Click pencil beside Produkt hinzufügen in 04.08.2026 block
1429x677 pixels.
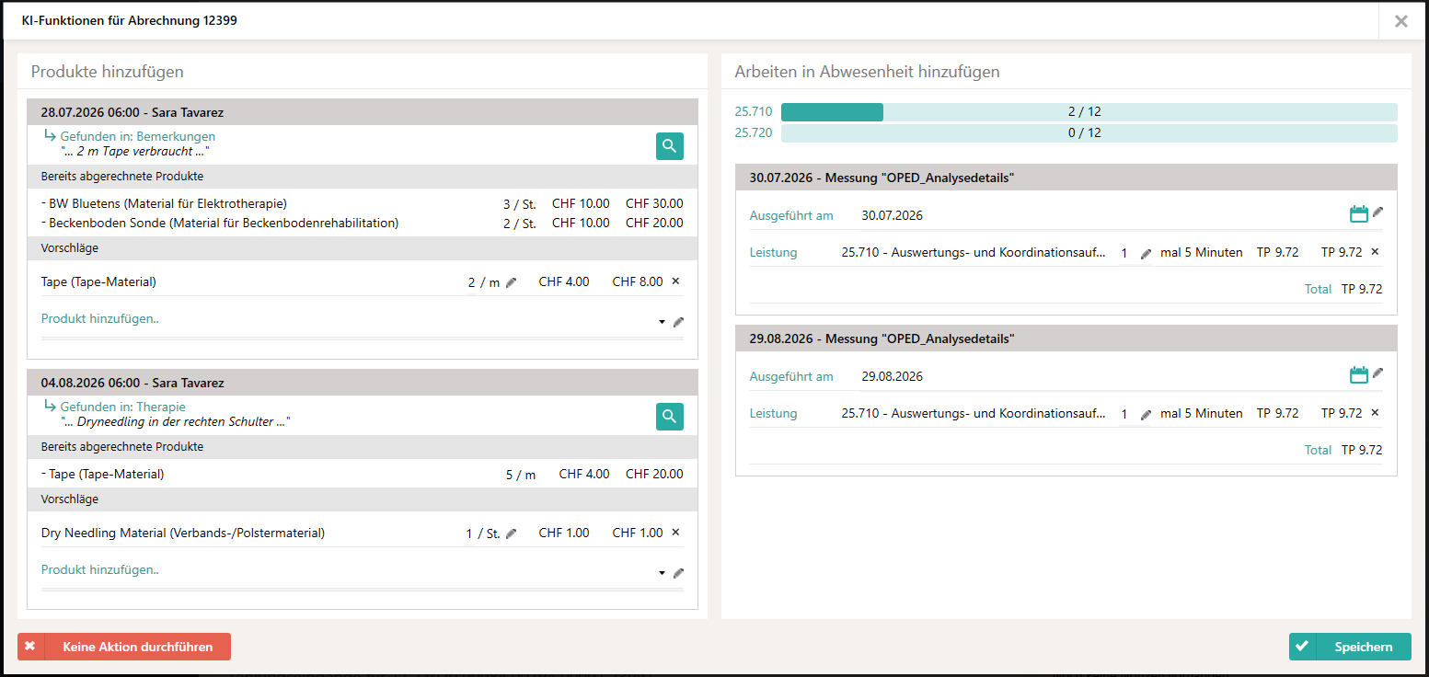click(x=679, y=573)
